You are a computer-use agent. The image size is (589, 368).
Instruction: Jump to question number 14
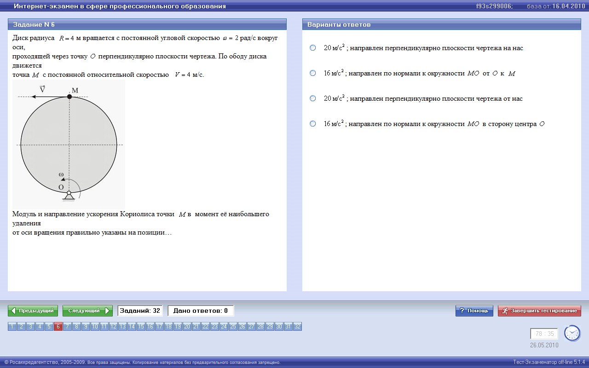point(132,327)
